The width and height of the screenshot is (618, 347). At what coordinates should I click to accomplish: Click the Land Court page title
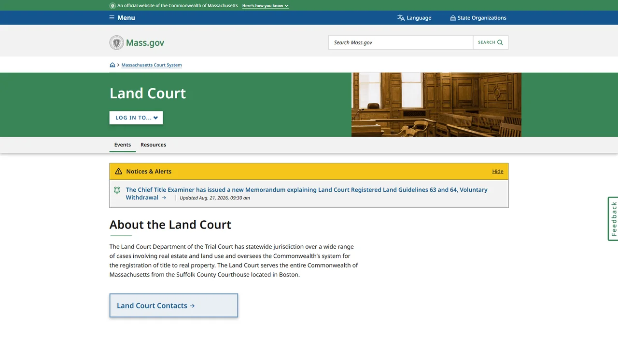click(148, 93)
